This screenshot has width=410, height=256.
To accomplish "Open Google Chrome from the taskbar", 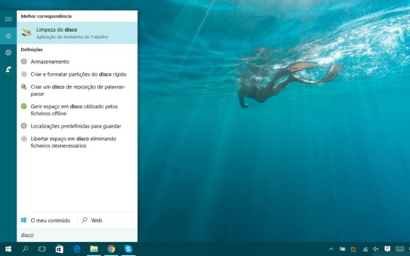I will click(111, 249).
